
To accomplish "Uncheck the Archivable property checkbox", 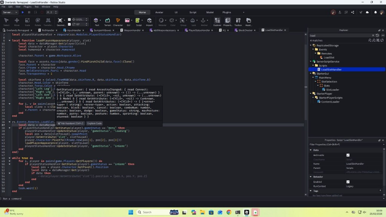I will pyautogui.click(x=348, y=155).
